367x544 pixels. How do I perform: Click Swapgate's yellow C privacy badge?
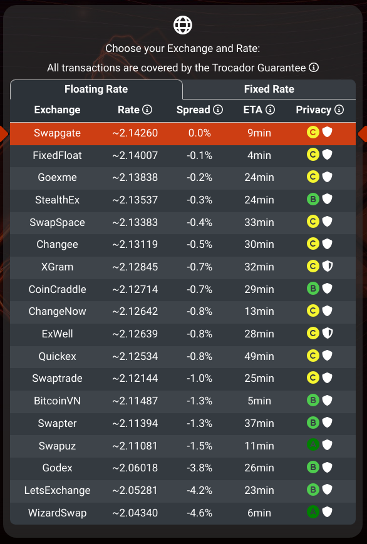(313, 132)
